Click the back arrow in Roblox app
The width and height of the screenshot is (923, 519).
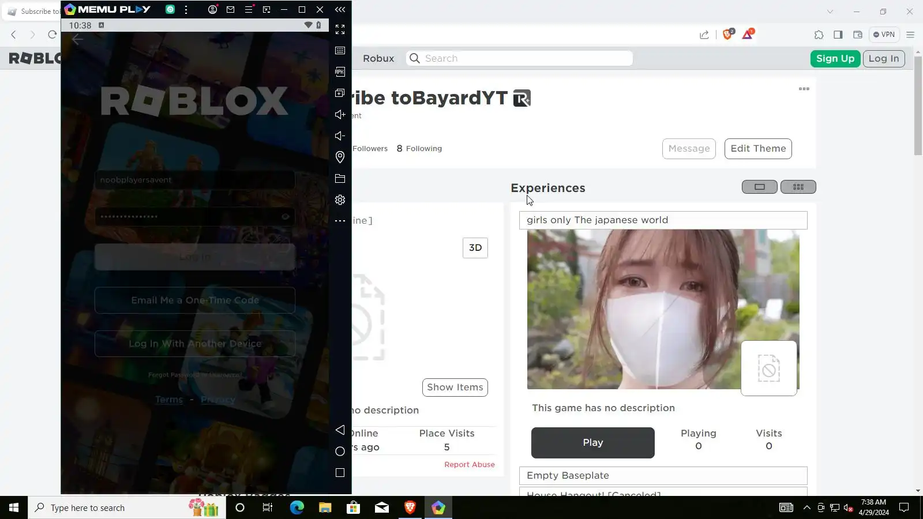(77, 39)
